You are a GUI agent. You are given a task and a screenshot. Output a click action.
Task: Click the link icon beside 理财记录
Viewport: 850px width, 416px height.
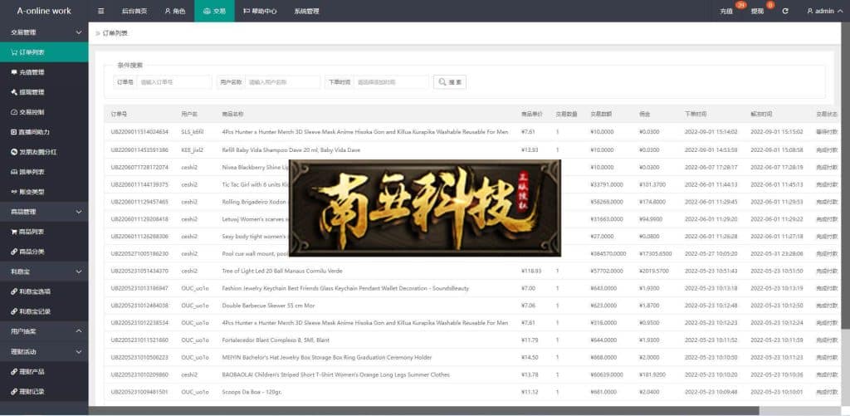14,392
